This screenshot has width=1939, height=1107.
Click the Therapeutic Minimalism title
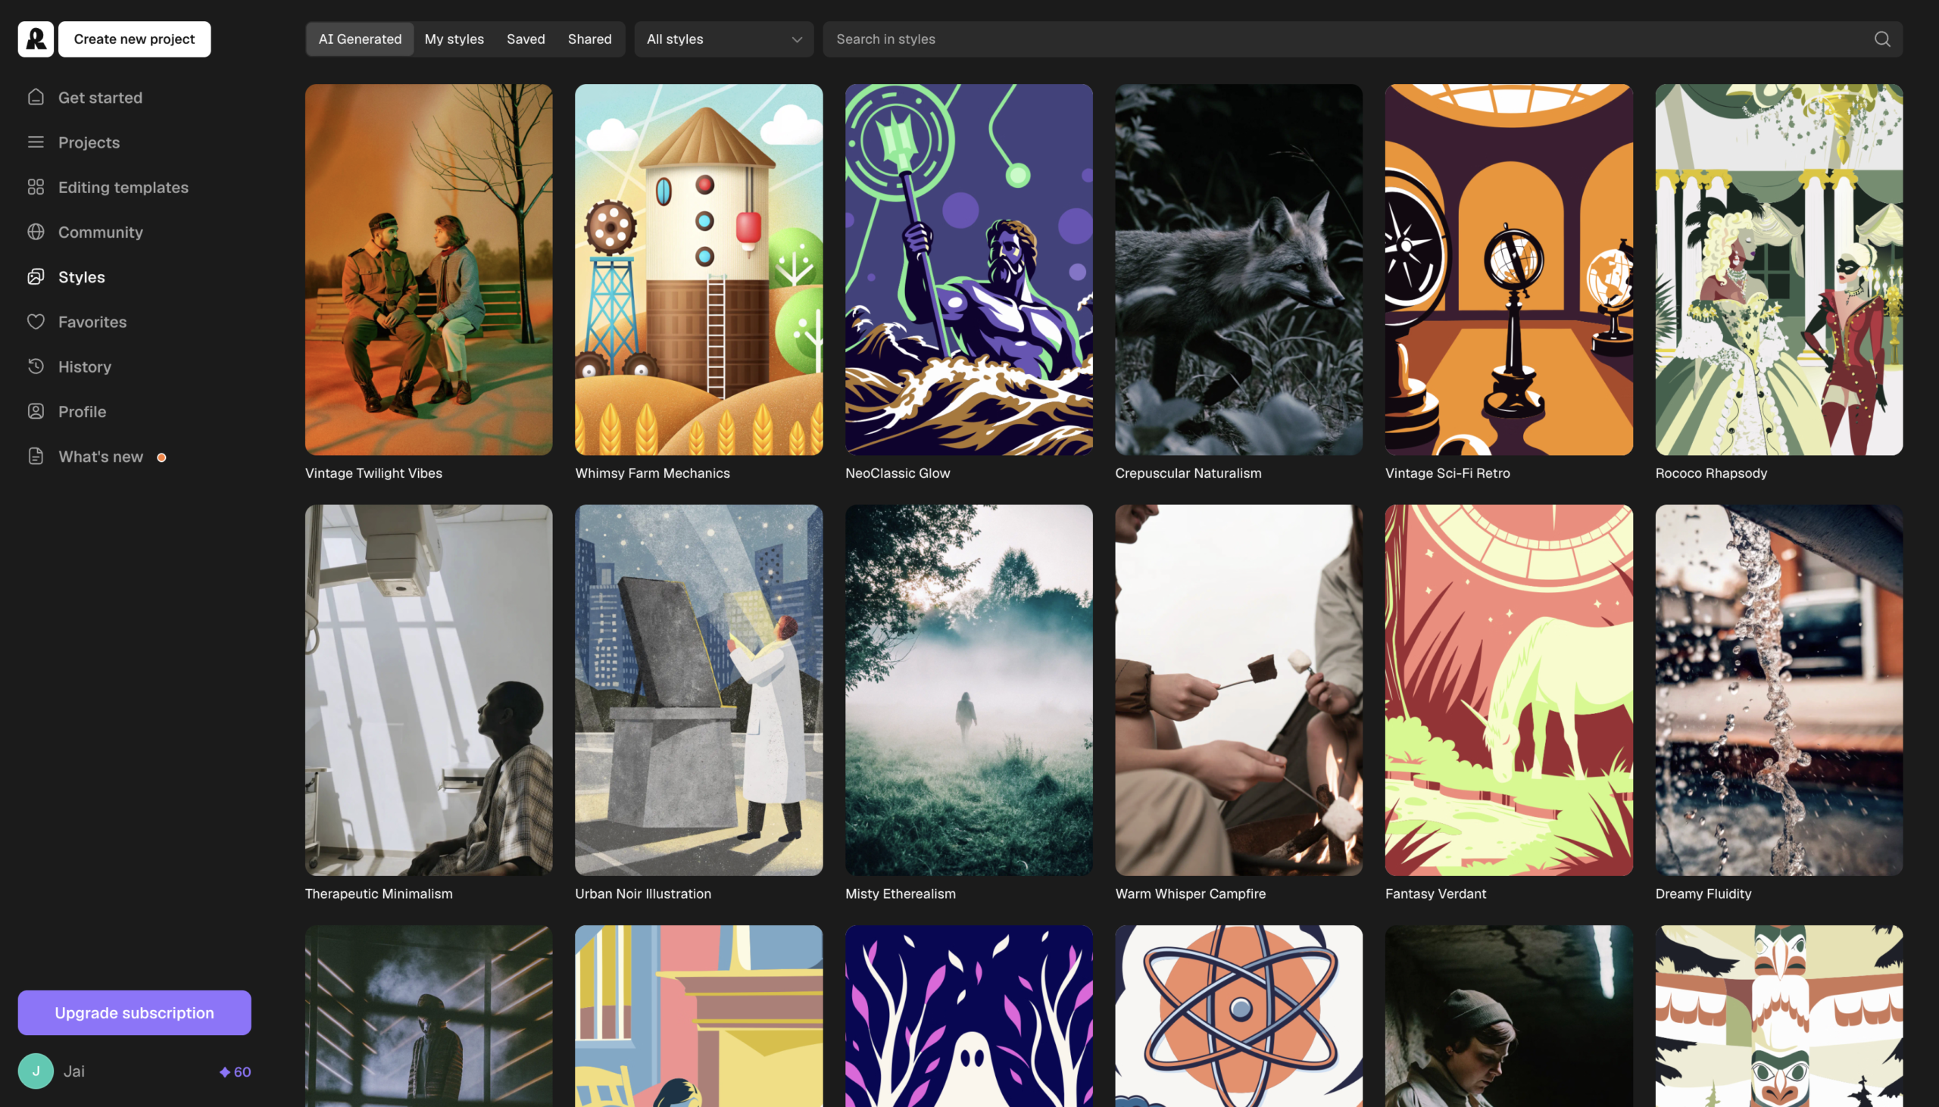coord(379,894)
